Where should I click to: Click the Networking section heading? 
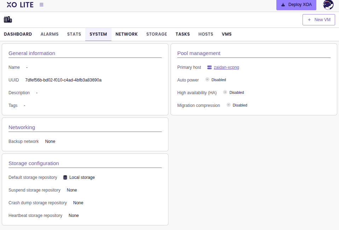22,127
